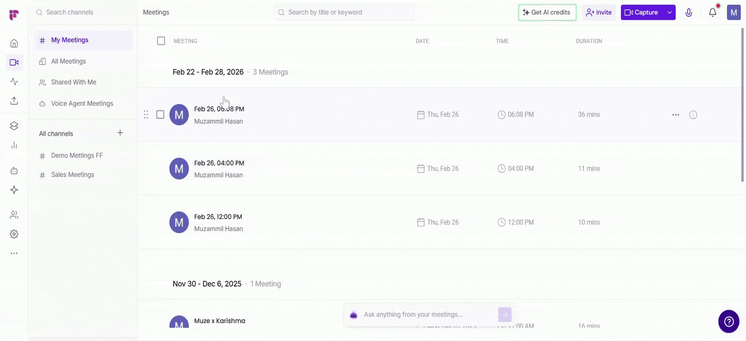Open the activity pulse icon in sidebar
The image size is (746, 341).
(14, 82)
